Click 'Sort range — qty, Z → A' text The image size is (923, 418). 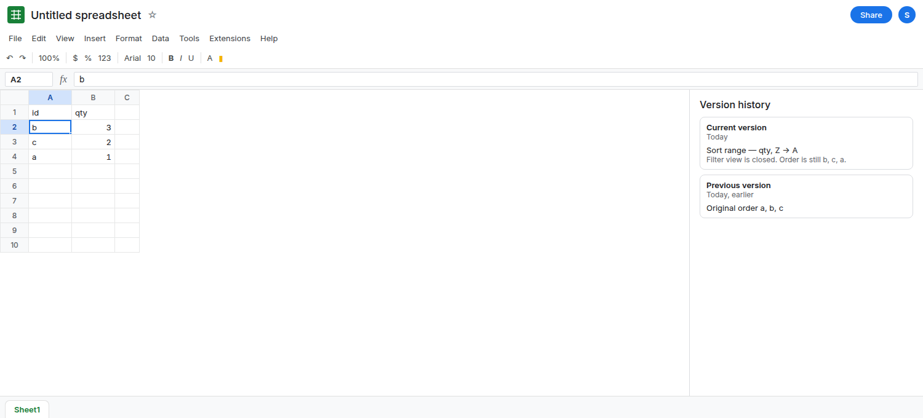point(752,150)
